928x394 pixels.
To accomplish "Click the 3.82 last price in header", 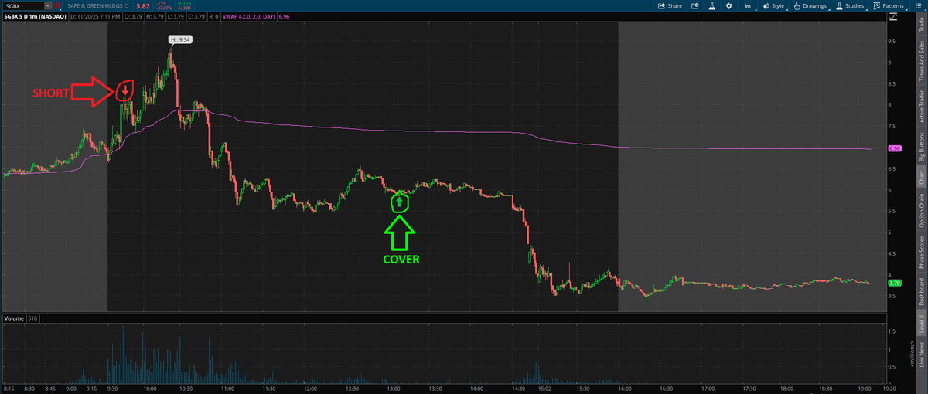I will coord(143,6).
